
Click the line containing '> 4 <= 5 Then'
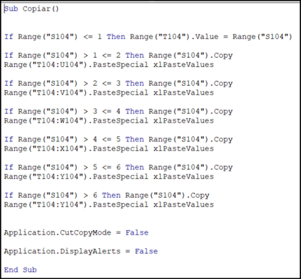click(118, 139)
